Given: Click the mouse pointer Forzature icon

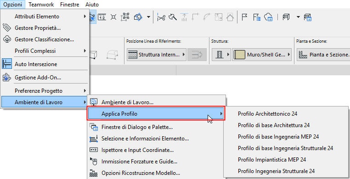Looking at the screenshot, I should point(94,161).
